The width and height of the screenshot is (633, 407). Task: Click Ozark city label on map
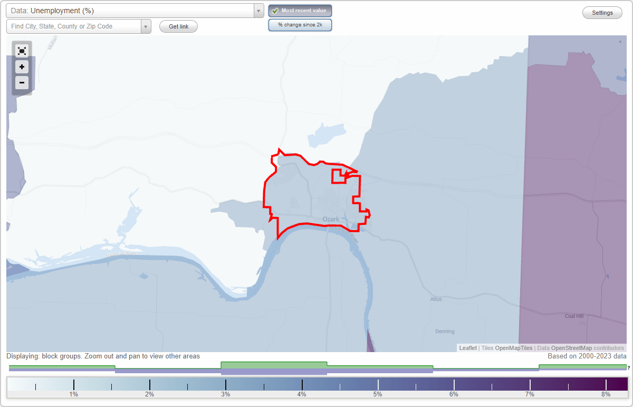(x=331, y=219)
